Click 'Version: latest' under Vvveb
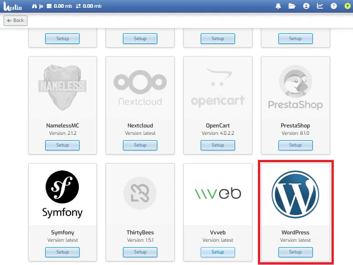 tap(218, 240)
